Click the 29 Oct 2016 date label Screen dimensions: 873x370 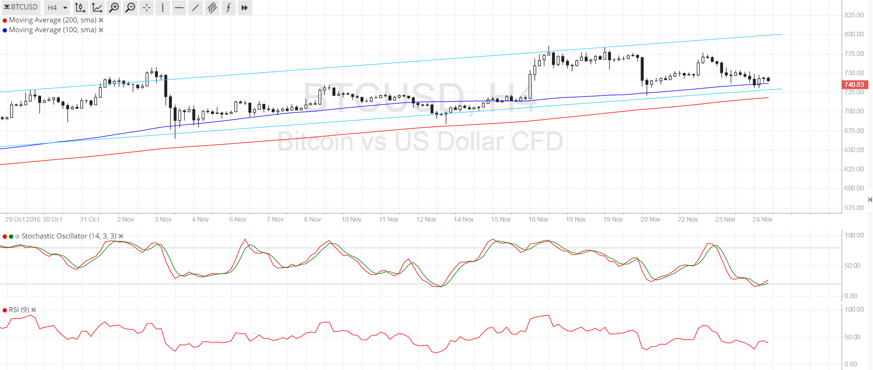tap(23, 219)
